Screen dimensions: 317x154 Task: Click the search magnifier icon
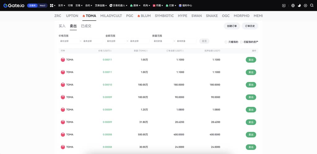[312, 6]
